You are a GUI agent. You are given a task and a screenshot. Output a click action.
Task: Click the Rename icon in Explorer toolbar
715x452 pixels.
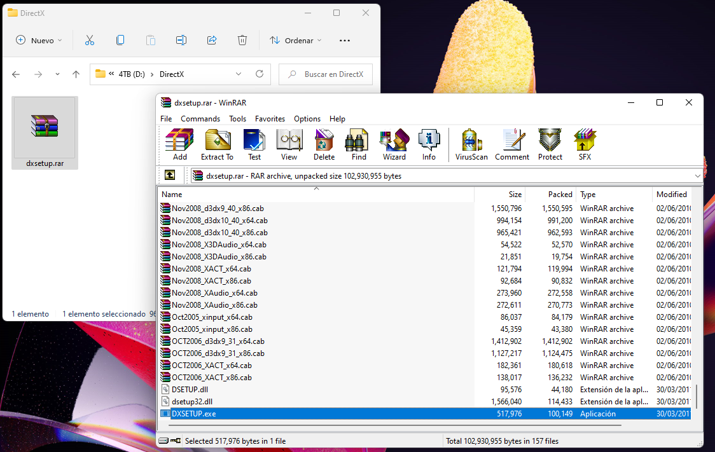coord(181,40)
